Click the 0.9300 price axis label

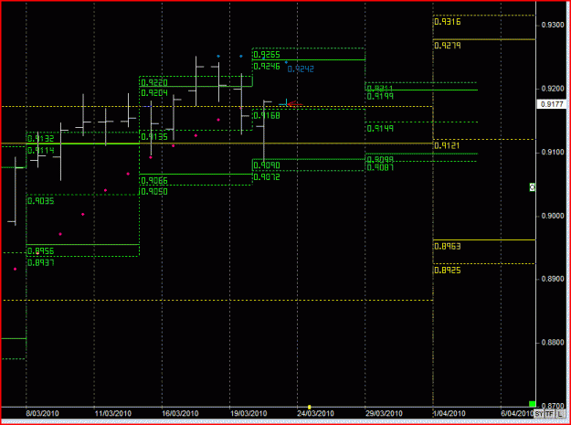[552, 25]
